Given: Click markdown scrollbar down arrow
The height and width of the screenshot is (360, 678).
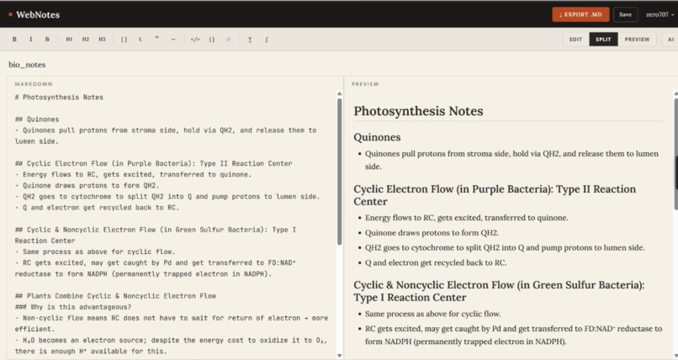Looking at the screenshot, I should [340, 356].
